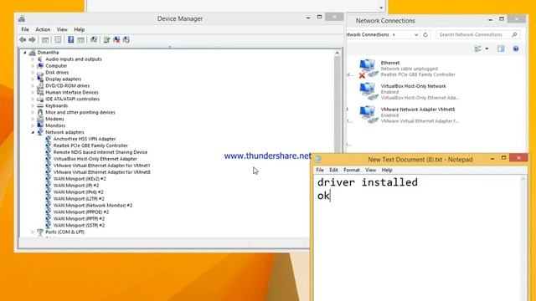Click 'DVD/CD-ROM drives' category label
Viewport: 536px width, 301px height.
click(67, 85)
